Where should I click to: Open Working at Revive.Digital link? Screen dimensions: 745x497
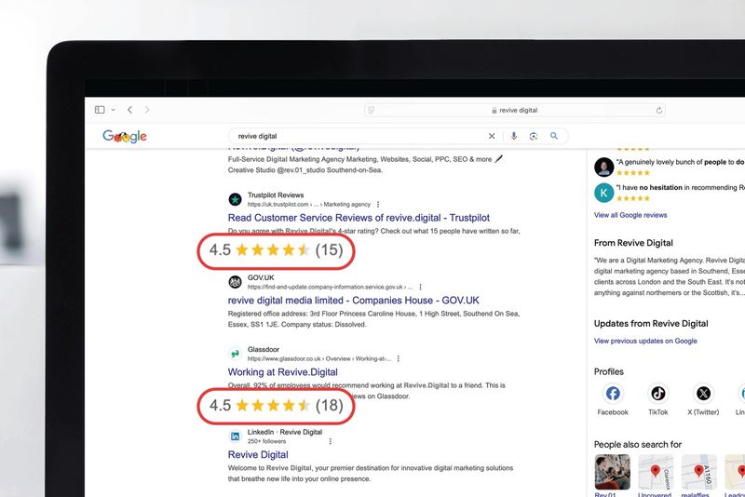click(283, 372)
